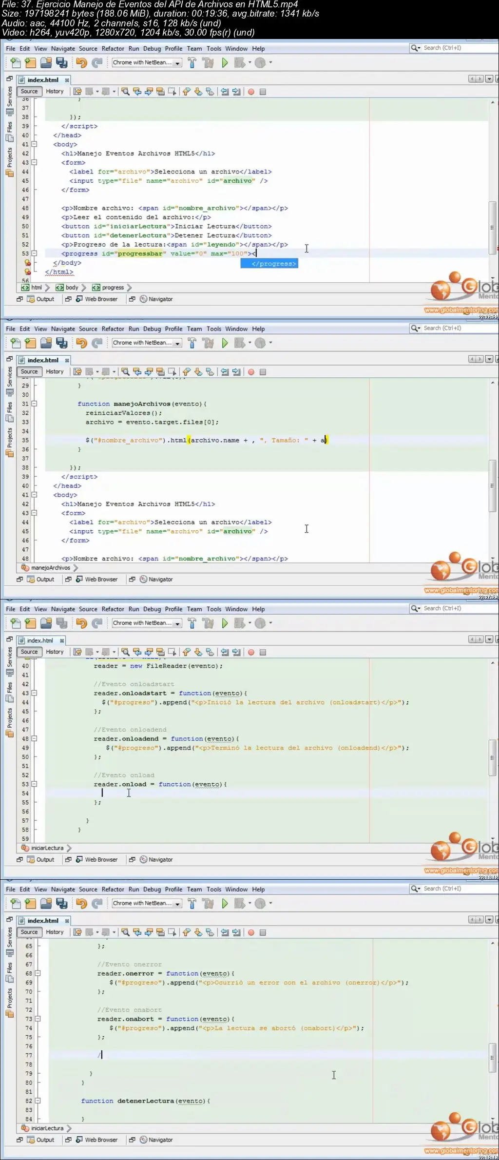The height and width of the screenshot is (1160, 499).
Task: Toggle Highlight Search in second frame
Action: click(161, 372)
